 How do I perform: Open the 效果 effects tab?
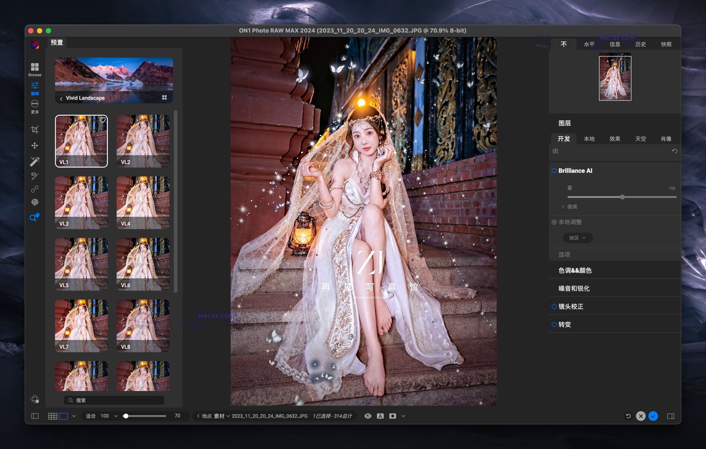tap(614, 139)
